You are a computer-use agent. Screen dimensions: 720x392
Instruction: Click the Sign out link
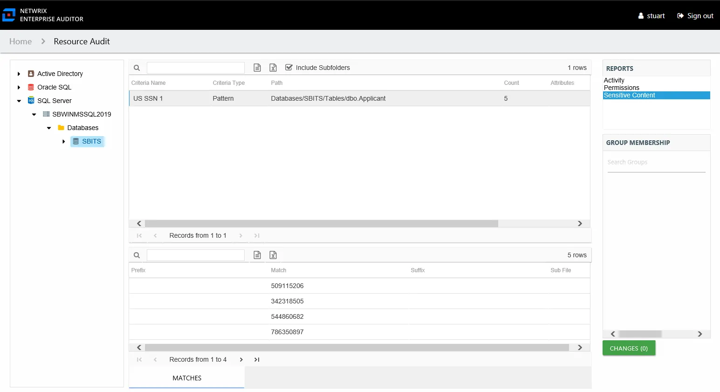coord(695,16)
